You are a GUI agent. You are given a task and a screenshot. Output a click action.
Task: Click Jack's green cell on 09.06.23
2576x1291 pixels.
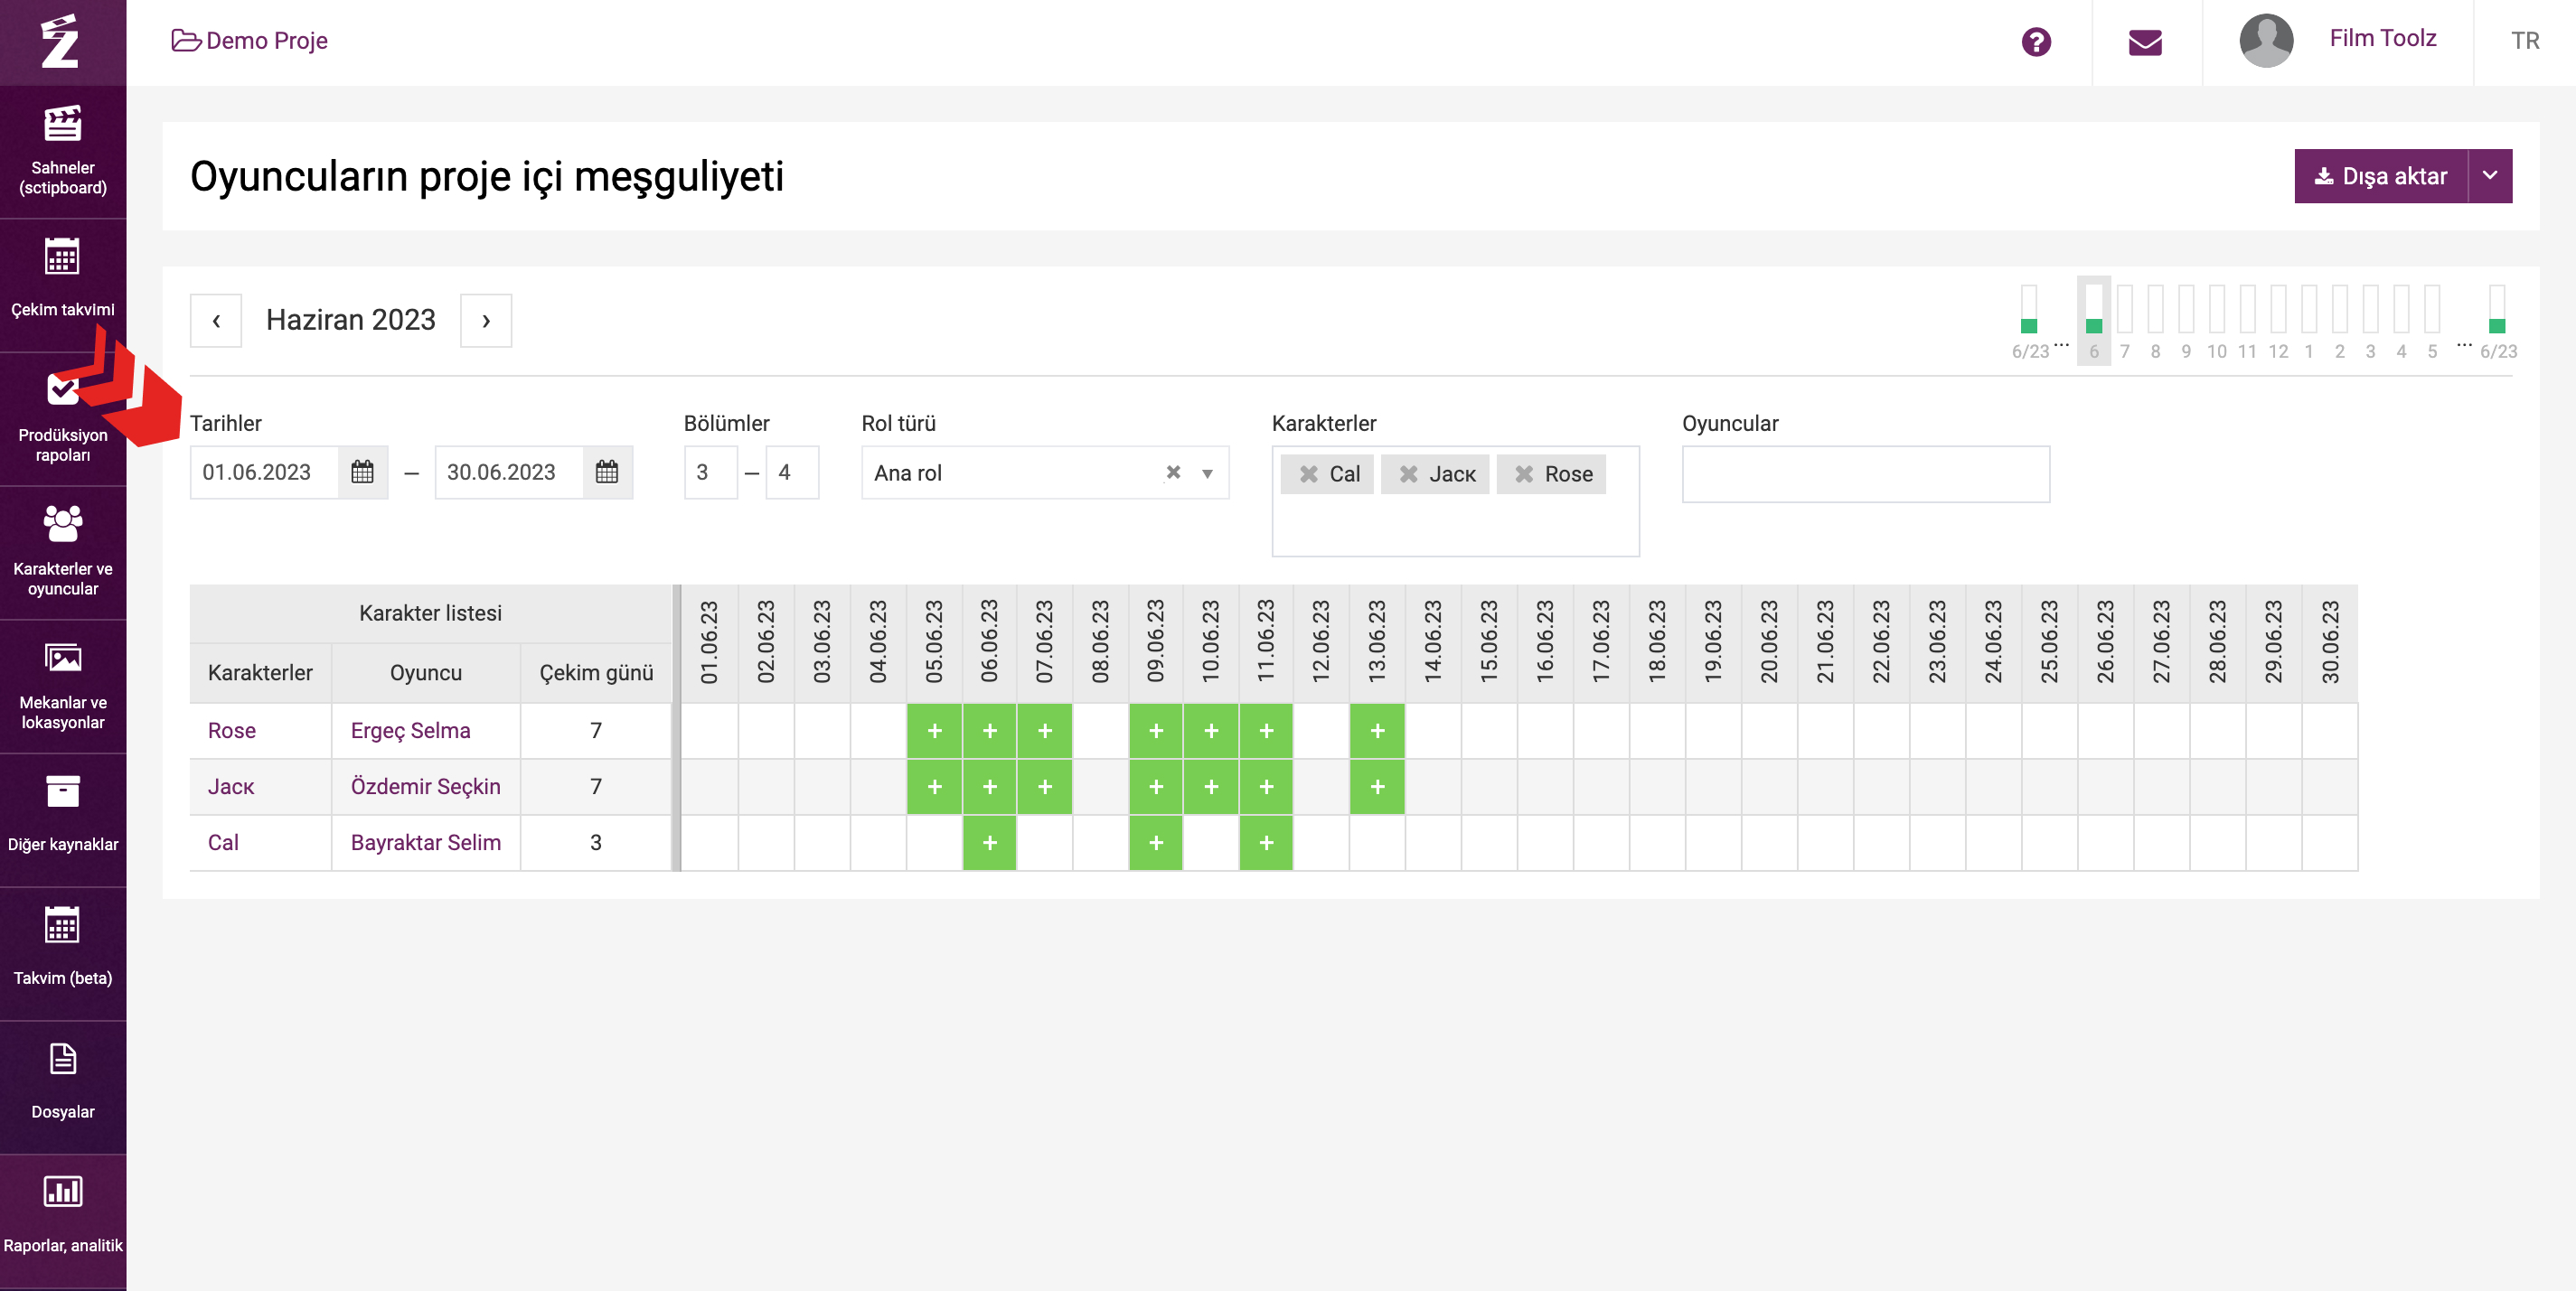[1156, 788]
